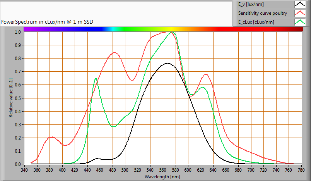Click the red curve's small peak near 383 nm

pyautogui.click(x=51, y=137)
